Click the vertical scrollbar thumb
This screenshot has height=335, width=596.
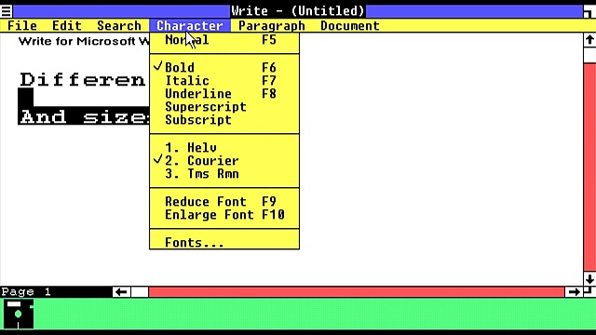coord(589,55)
